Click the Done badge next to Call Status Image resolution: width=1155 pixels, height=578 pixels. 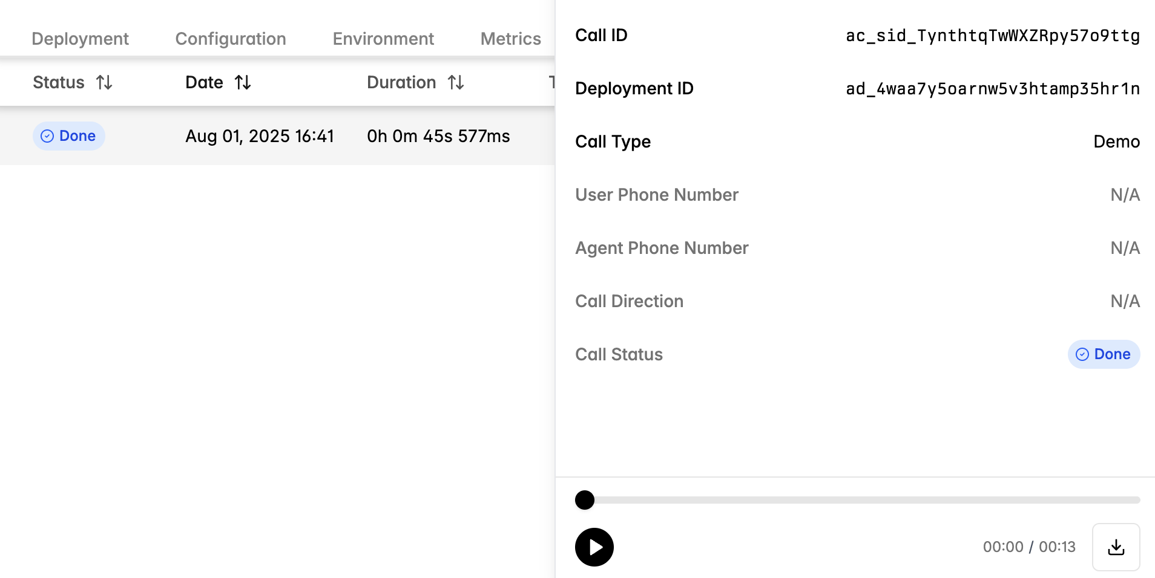[1104, 354]
